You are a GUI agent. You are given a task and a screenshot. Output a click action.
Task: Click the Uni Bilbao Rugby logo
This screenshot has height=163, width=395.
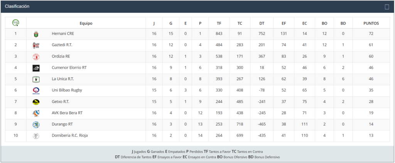(36, 91)
